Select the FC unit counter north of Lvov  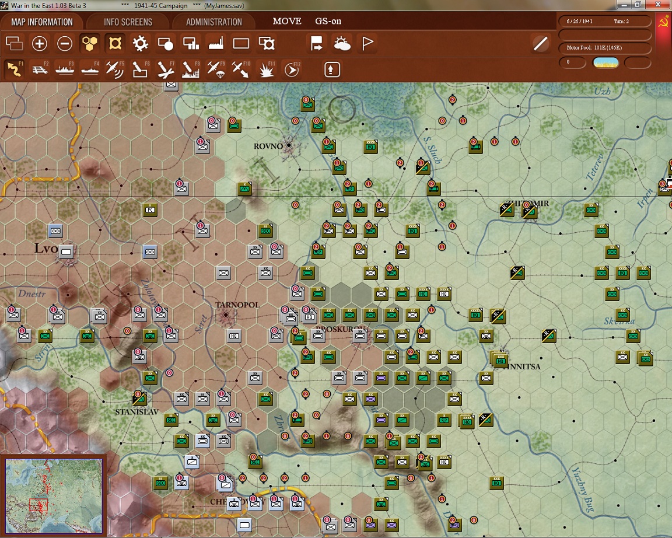(150, 209)
